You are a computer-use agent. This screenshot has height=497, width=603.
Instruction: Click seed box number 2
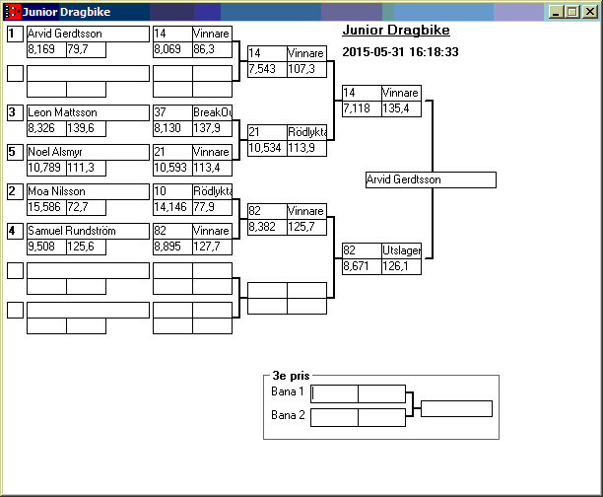pyautogui.click(x=15, y=191)
